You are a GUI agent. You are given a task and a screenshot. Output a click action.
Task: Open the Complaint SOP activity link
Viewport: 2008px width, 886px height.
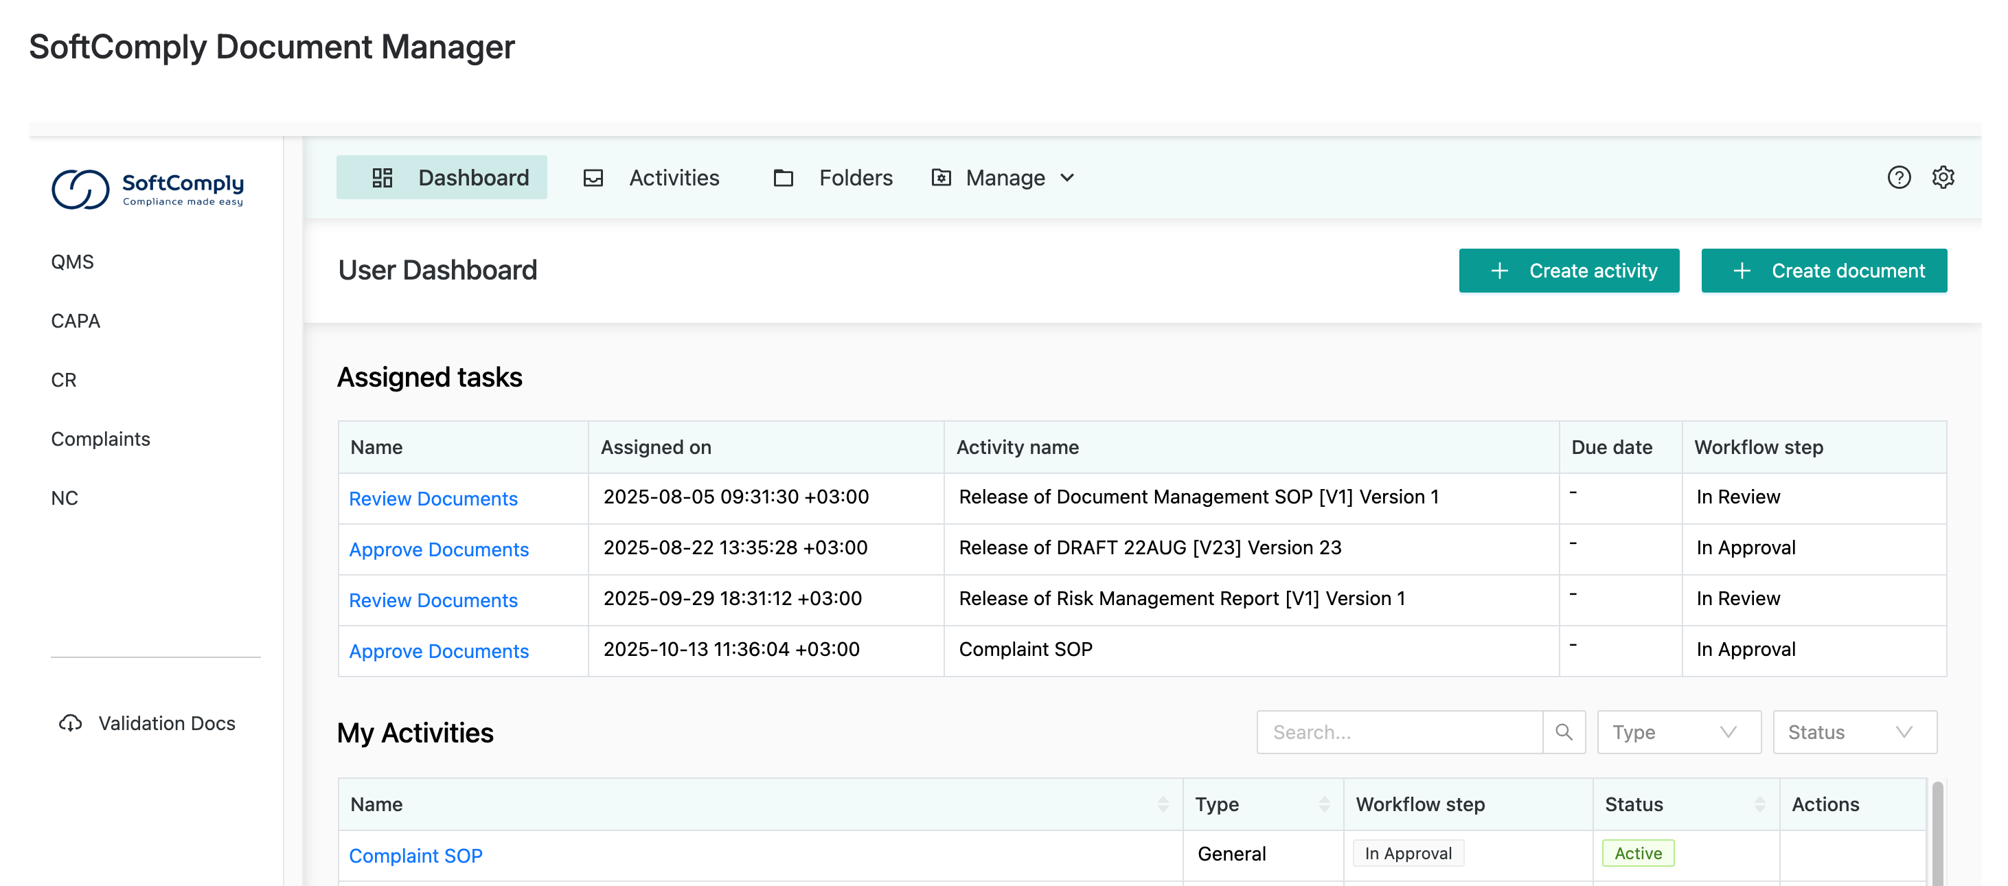(415, 856)
